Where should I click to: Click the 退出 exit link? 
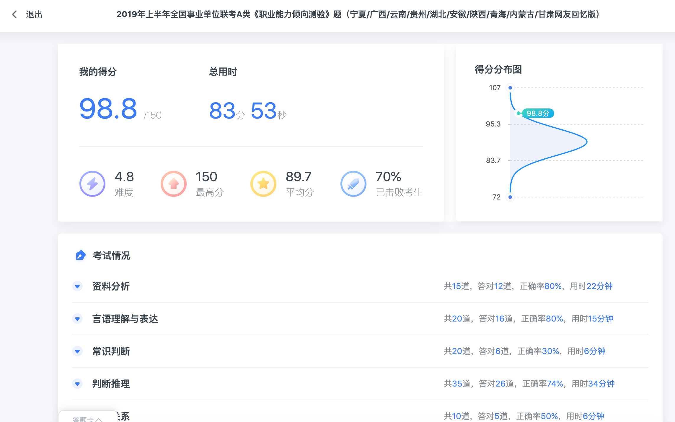pos(34,14)
